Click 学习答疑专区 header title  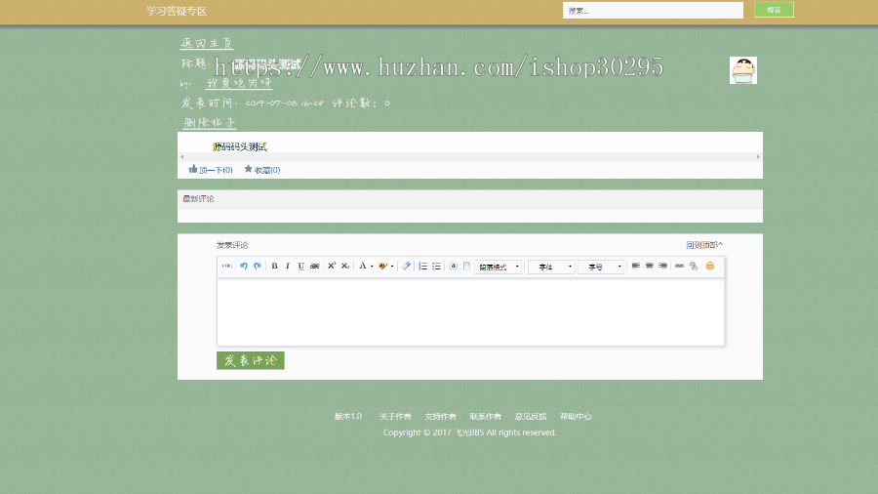[x=177, y=11]
